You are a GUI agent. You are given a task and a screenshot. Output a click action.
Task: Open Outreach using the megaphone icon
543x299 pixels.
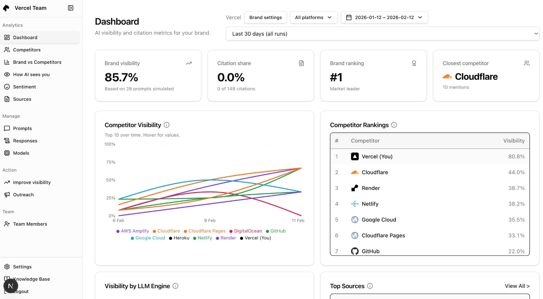pyautogui.click(x=7, y=195)
